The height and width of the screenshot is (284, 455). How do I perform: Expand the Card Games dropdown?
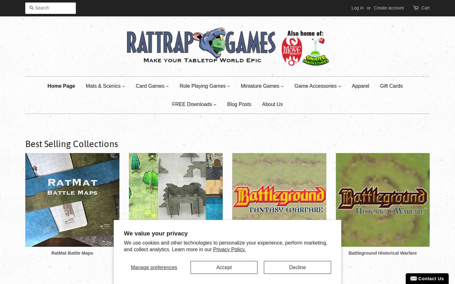[152, 86]
